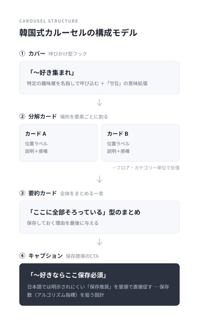
Task: Select the カード A box
Action: (58, 143)
